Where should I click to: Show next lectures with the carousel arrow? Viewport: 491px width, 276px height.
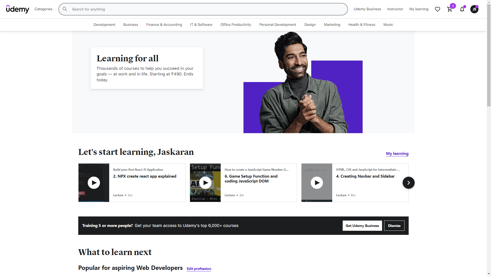pos(408,183)
